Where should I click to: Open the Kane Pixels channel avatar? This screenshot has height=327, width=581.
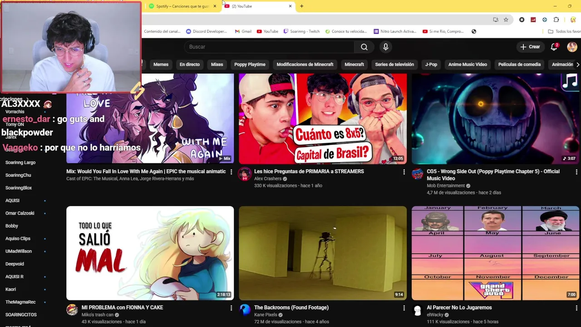tap(245, 310)
